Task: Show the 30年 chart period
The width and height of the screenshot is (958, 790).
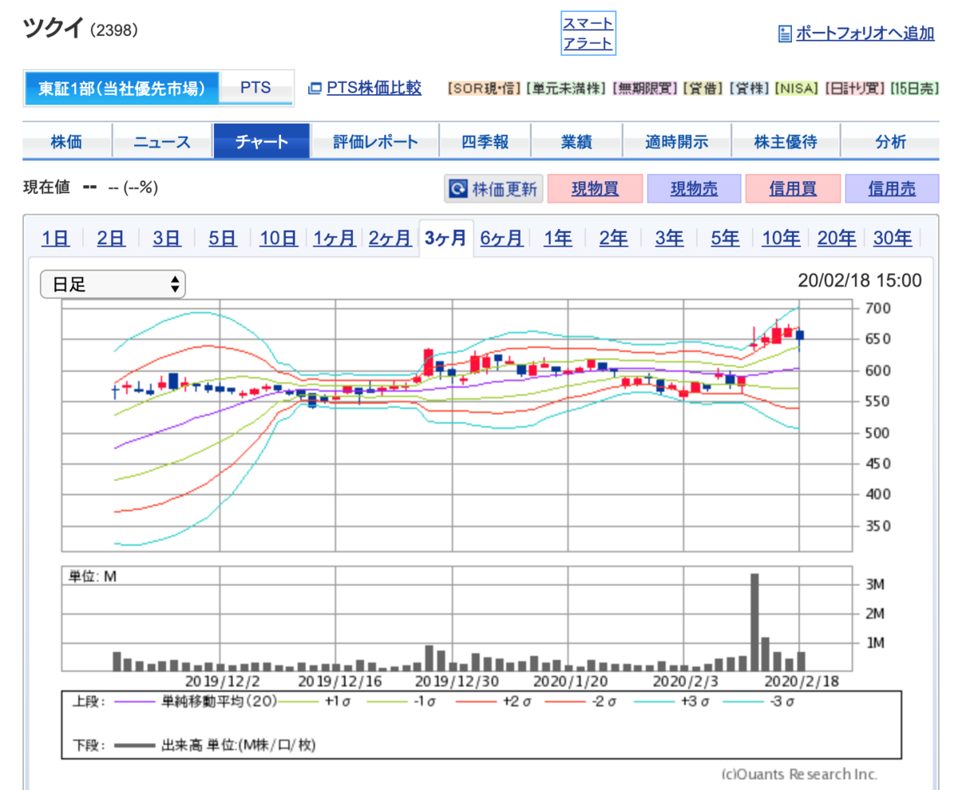Action: 893,238
